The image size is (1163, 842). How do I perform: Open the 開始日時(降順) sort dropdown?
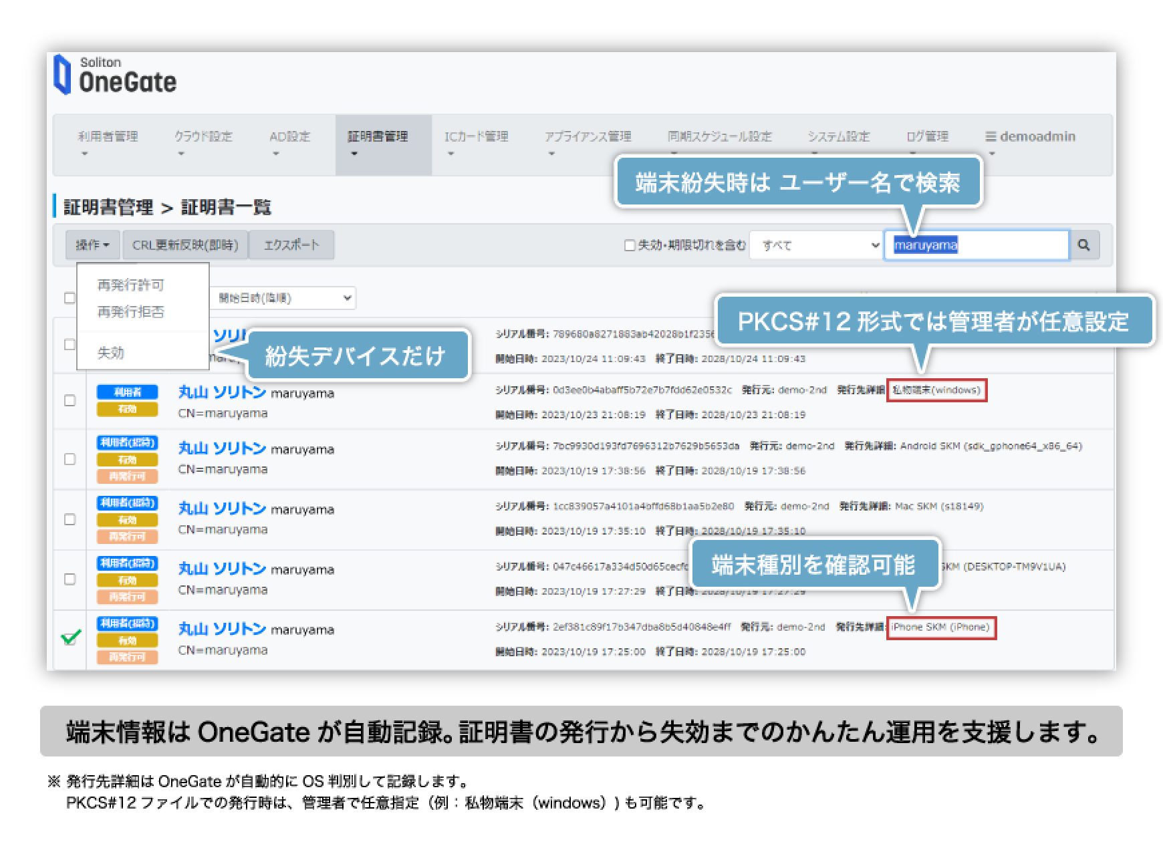click(x=284, y=298)
